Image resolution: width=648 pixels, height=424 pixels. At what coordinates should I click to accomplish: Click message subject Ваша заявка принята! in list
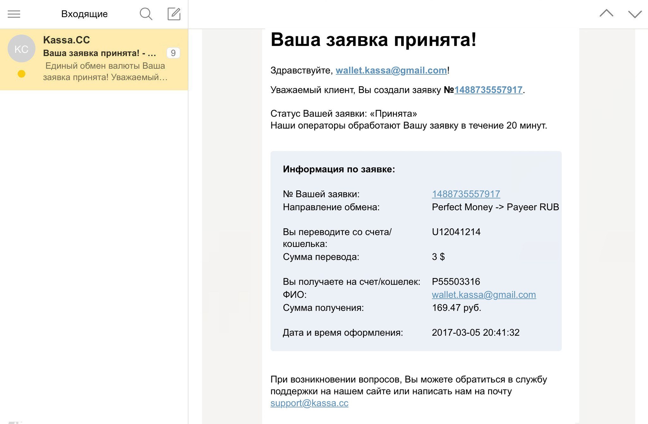[99, 53]
